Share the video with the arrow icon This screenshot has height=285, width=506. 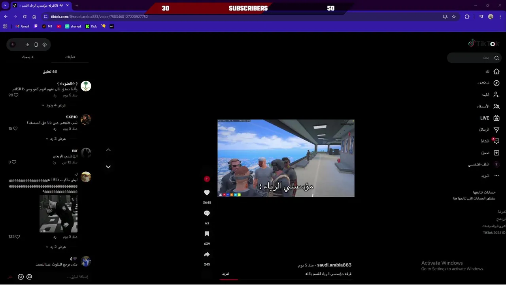coord(207,255)
